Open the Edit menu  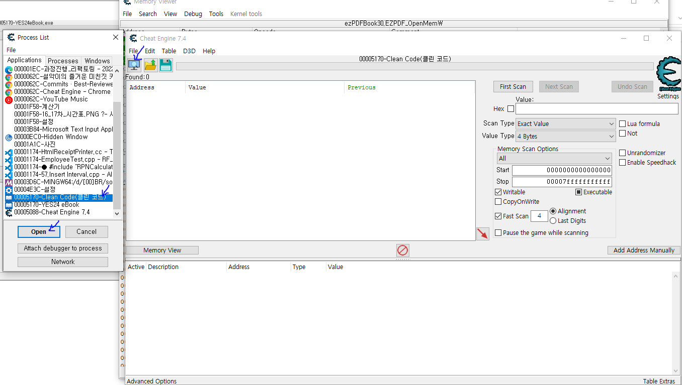coord(150,51)
